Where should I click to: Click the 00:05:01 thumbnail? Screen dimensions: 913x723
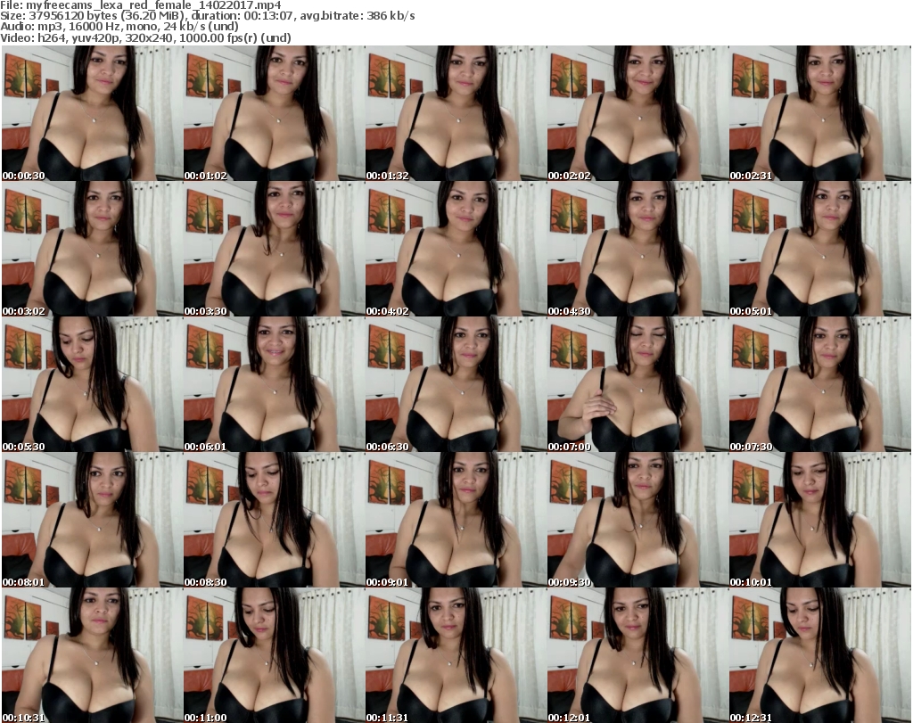pyautogui.click(x=820, y=249)
